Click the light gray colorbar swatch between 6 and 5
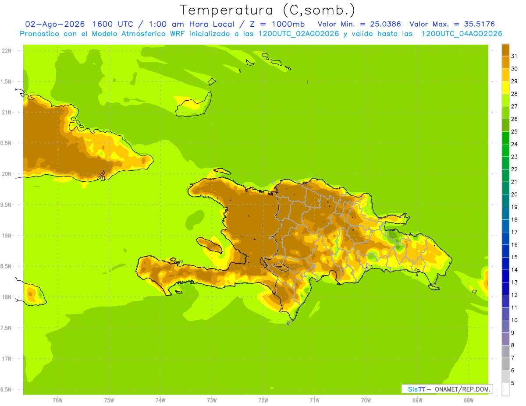The width and height of the screenshot is (526, 406). 505,377
